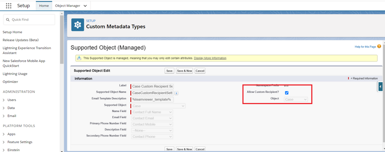Screen dimensions: 385x152
Task: Click the search icon in Quick Find
Action: pyautogui.click(x=8, y=20)
